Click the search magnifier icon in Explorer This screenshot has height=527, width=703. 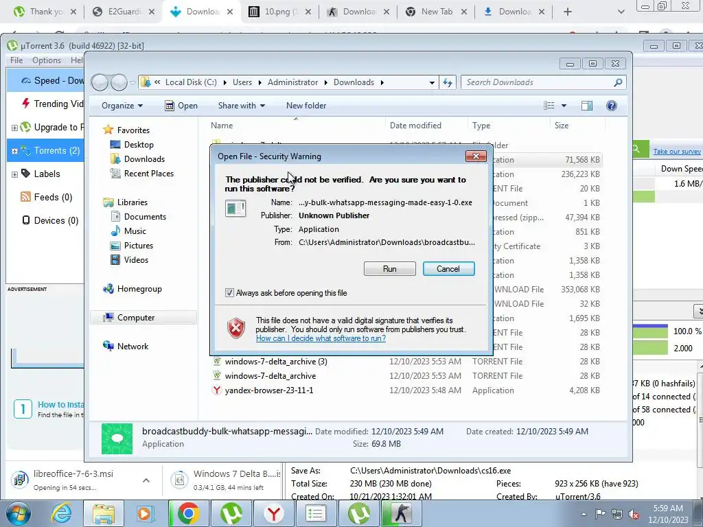618,82
